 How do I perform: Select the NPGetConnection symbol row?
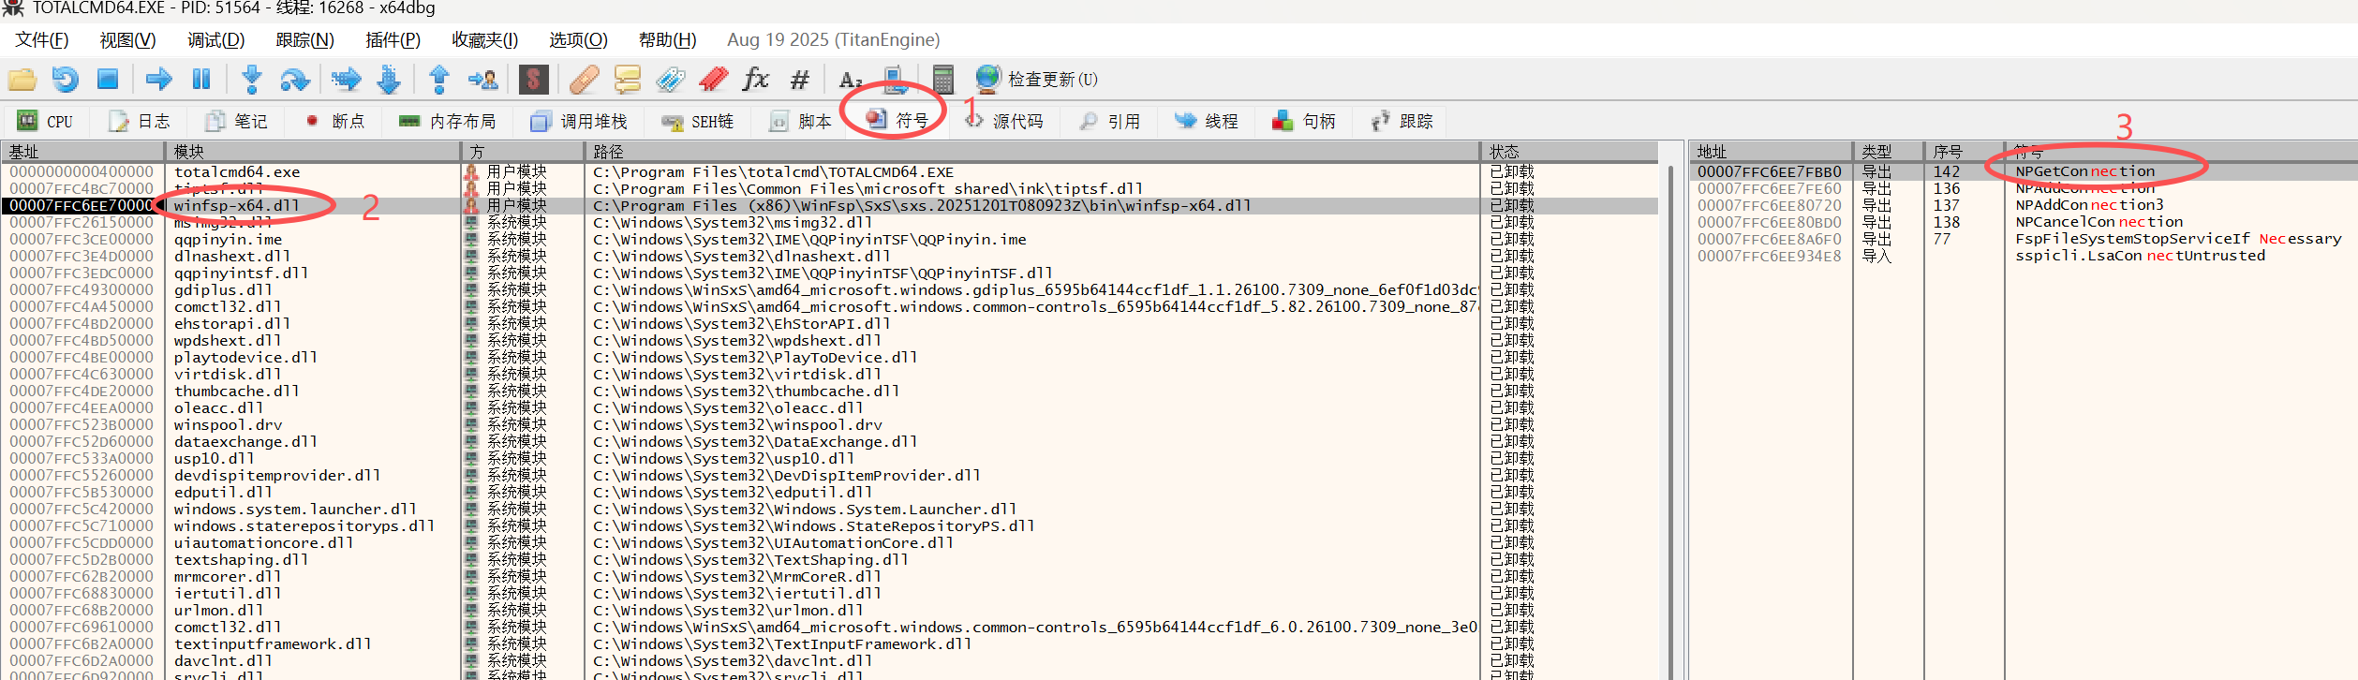(x=2024, y=171)
